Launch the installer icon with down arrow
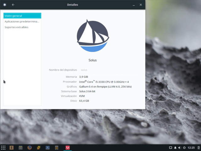Screen dimensions: 201x151 pyautogui.click(x=11, y=148)
